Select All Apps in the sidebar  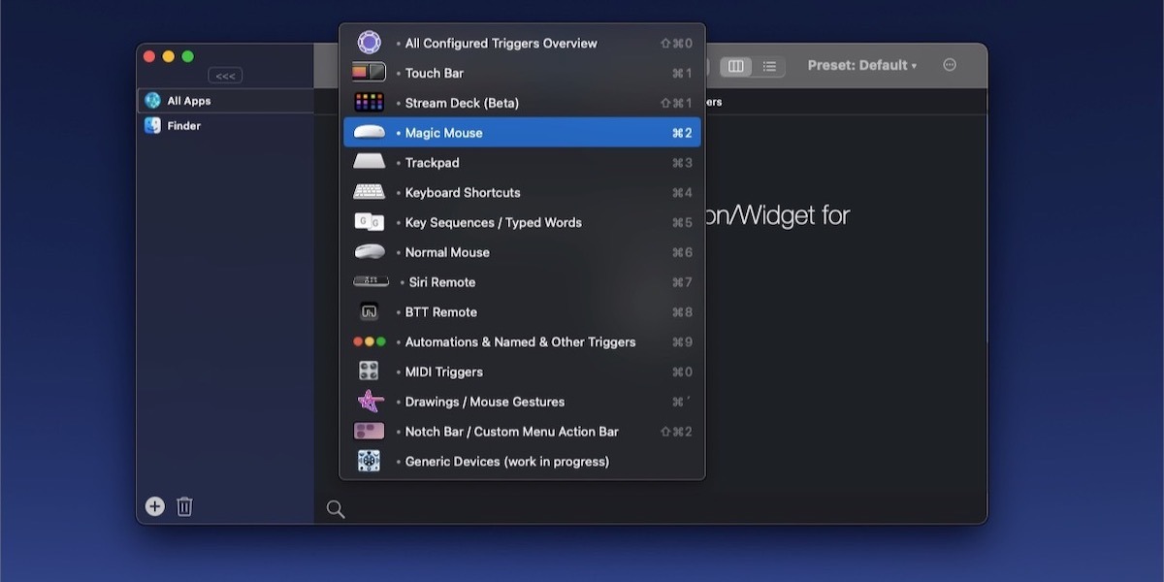pyautogui.click(x=189, y=100)
